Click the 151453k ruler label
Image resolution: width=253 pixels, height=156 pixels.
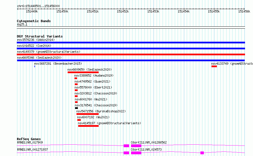click(x=153, y=11)
